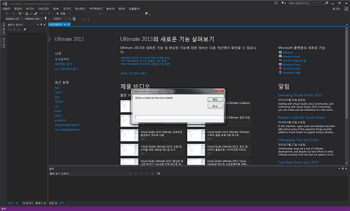This screenshot has height=211, width=350.
Task: Click the Arduino help lightbulb icon
Action: click(x=46, y=18)
